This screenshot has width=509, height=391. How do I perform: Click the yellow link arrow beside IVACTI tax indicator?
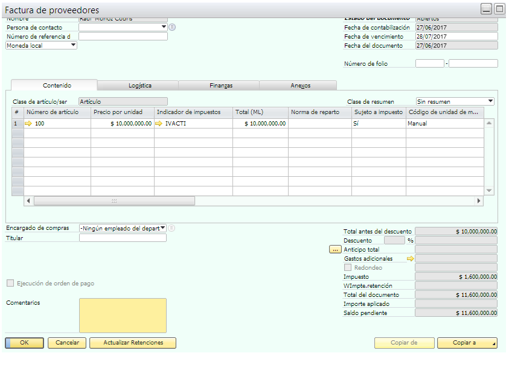(159, 124)
